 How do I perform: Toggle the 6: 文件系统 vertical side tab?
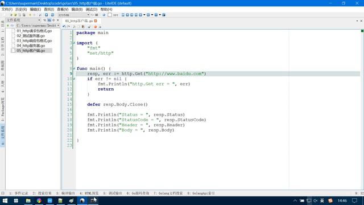point(2,136)
